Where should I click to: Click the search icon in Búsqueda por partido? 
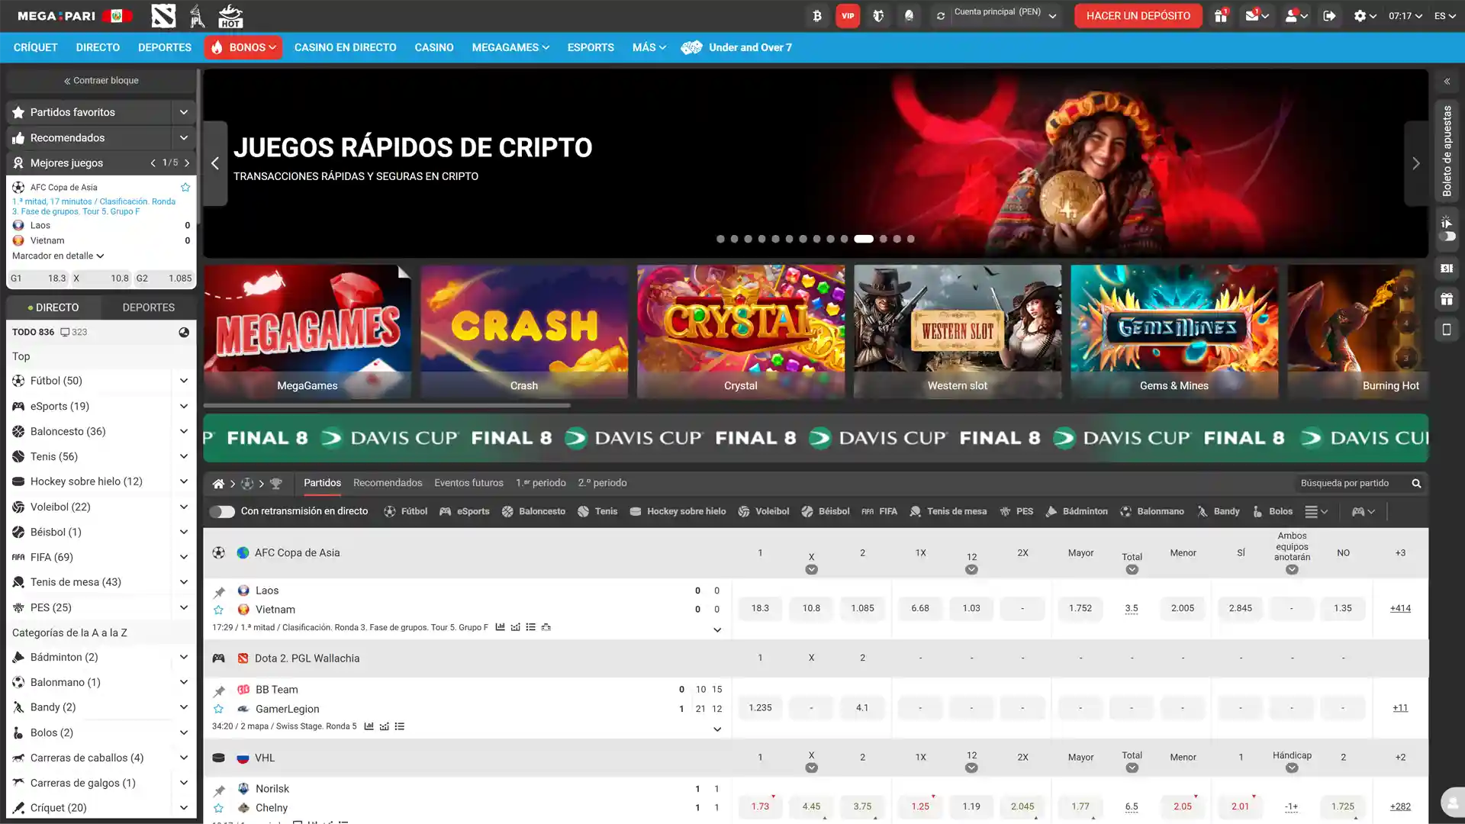pos(1416,483)
